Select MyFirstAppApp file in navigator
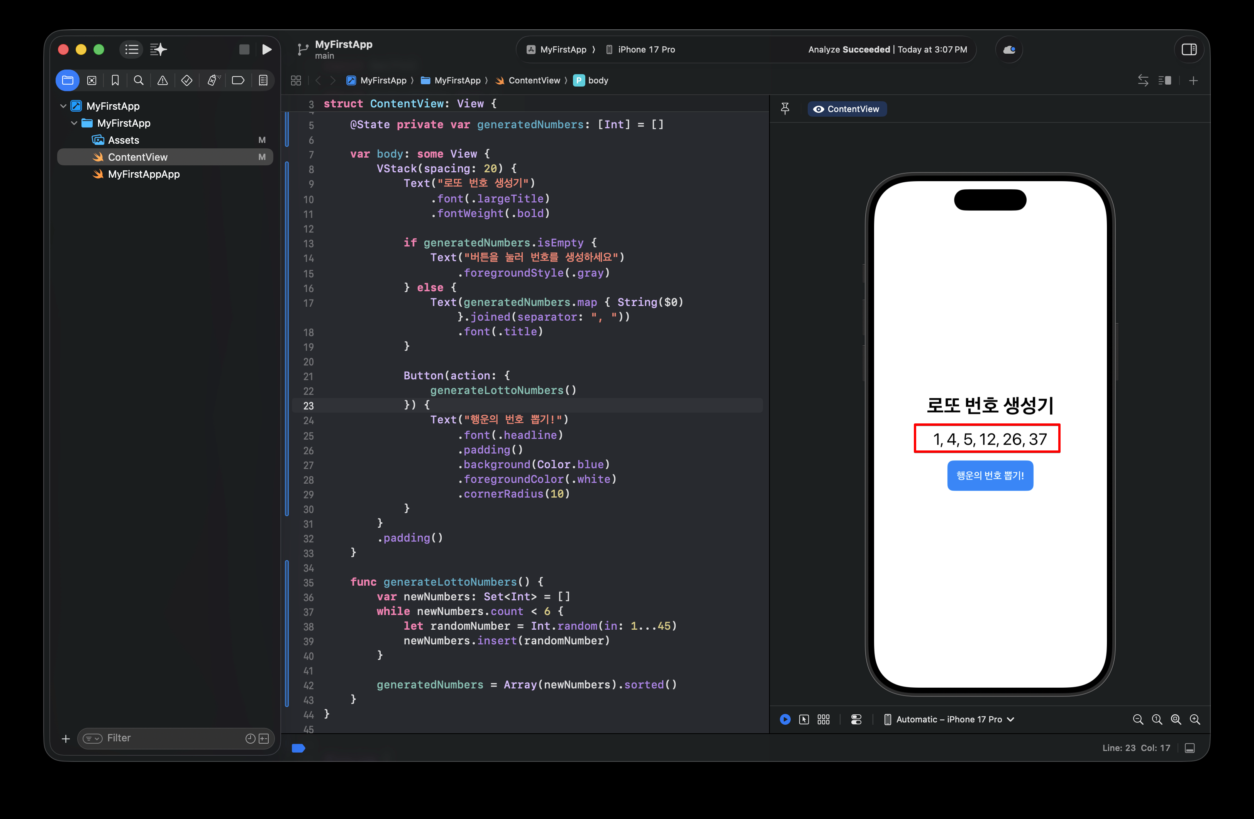 (x=143, y=174)
